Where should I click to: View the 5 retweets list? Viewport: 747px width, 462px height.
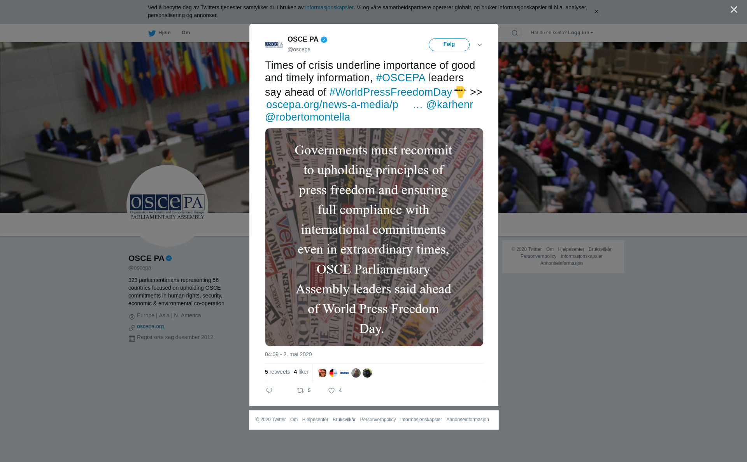(x=277, y=372)
